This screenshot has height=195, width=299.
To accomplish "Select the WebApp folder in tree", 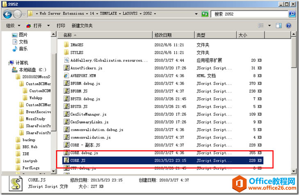I will (33, 98).
